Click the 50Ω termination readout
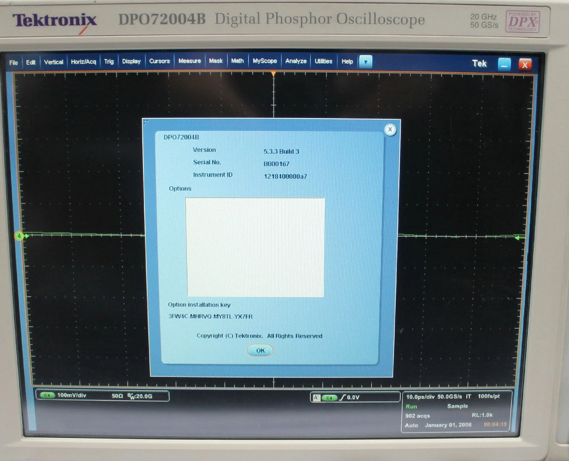This screenshot has width=569, height=461. 117,395
